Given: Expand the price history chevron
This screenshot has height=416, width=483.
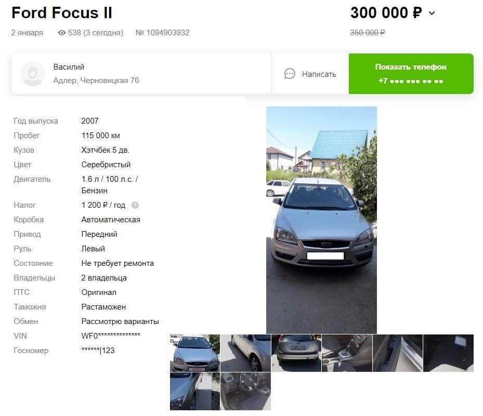Looking at the screenshot, I should click(432, 13).
